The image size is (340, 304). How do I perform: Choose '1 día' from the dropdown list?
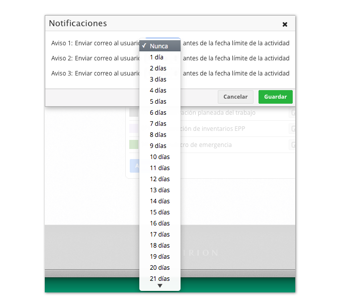(x=160, y=57)
